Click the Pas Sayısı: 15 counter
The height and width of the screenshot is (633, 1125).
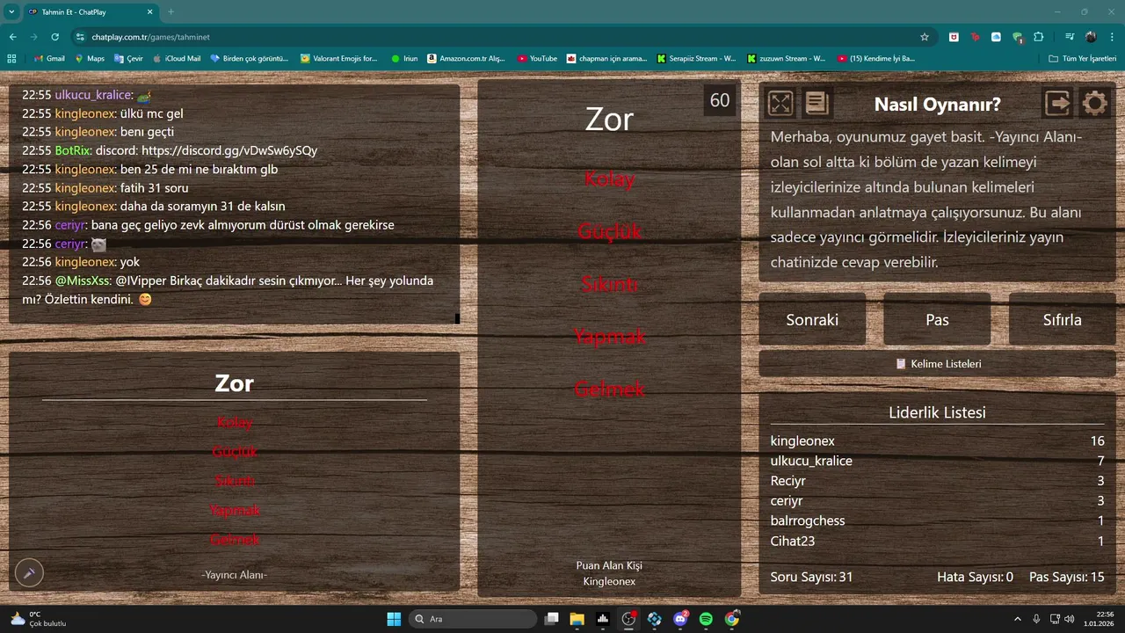click(x=1067, y=577)
